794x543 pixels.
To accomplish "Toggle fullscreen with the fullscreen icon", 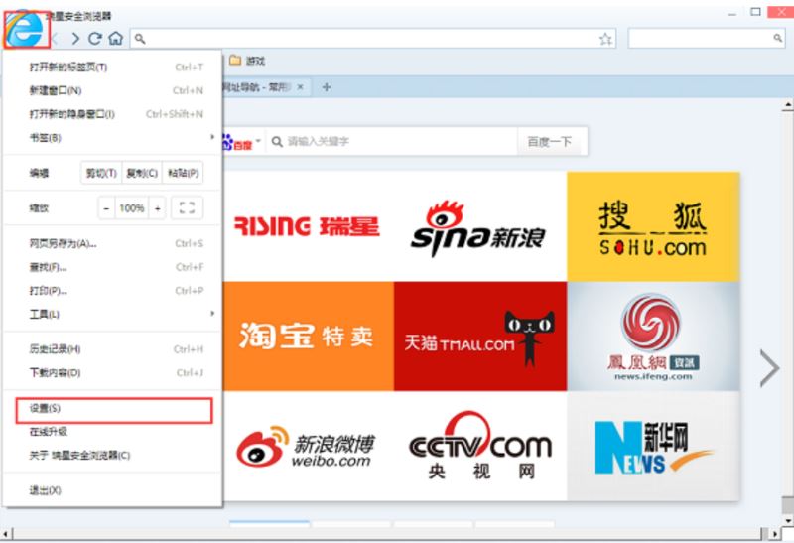I will [x=187, y=208].
